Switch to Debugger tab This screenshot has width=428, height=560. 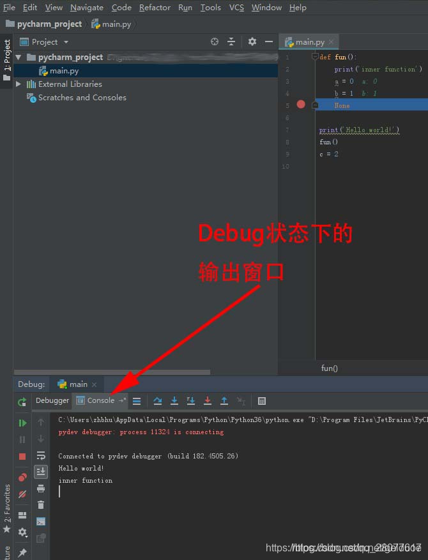pos(52,400)
